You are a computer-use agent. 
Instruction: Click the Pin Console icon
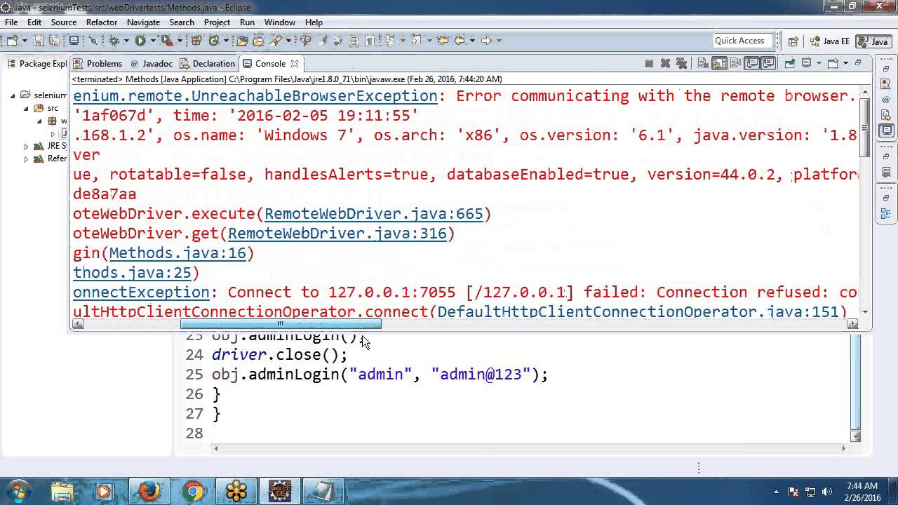789,63
